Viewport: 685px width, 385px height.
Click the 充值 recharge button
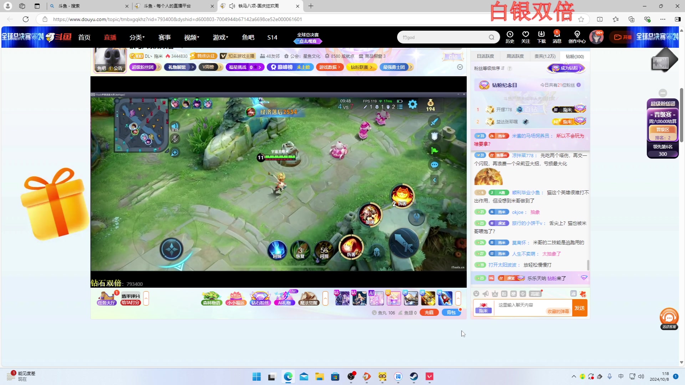point(429,313)
